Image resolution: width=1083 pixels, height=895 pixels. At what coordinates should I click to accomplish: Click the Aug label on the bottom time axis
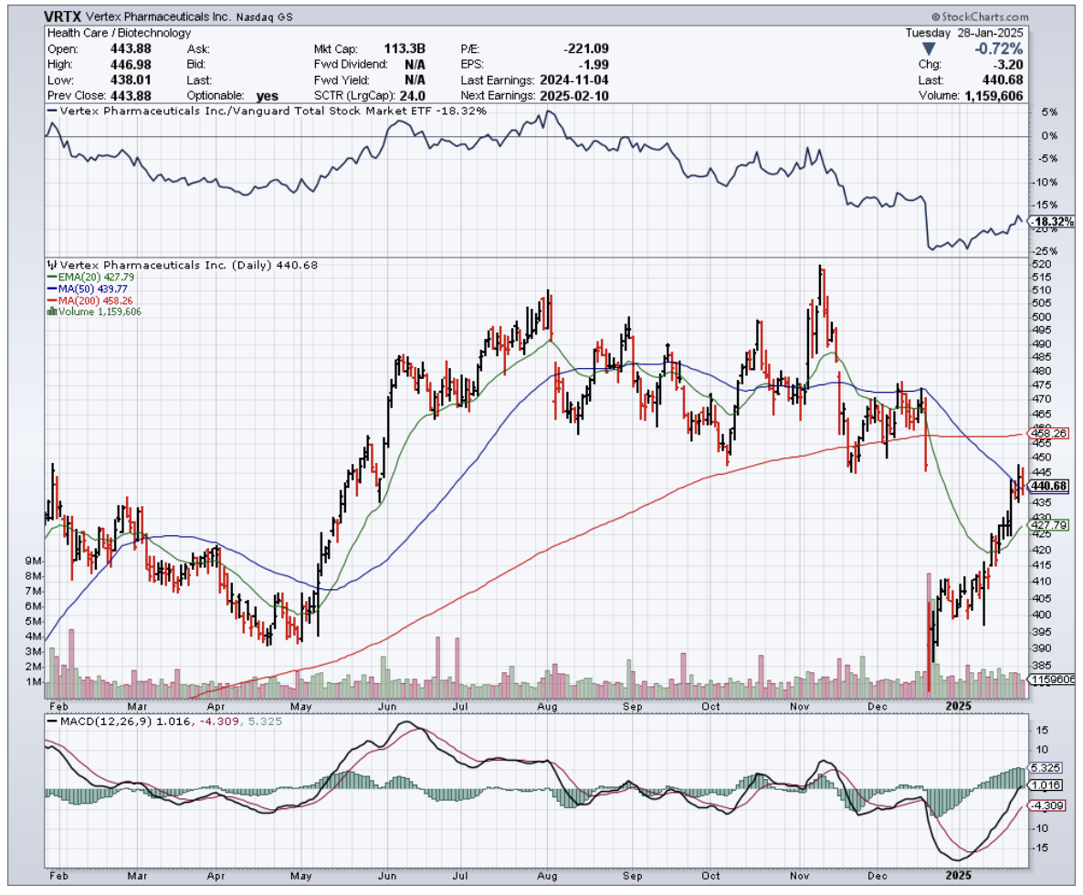(x=548, y=706)
